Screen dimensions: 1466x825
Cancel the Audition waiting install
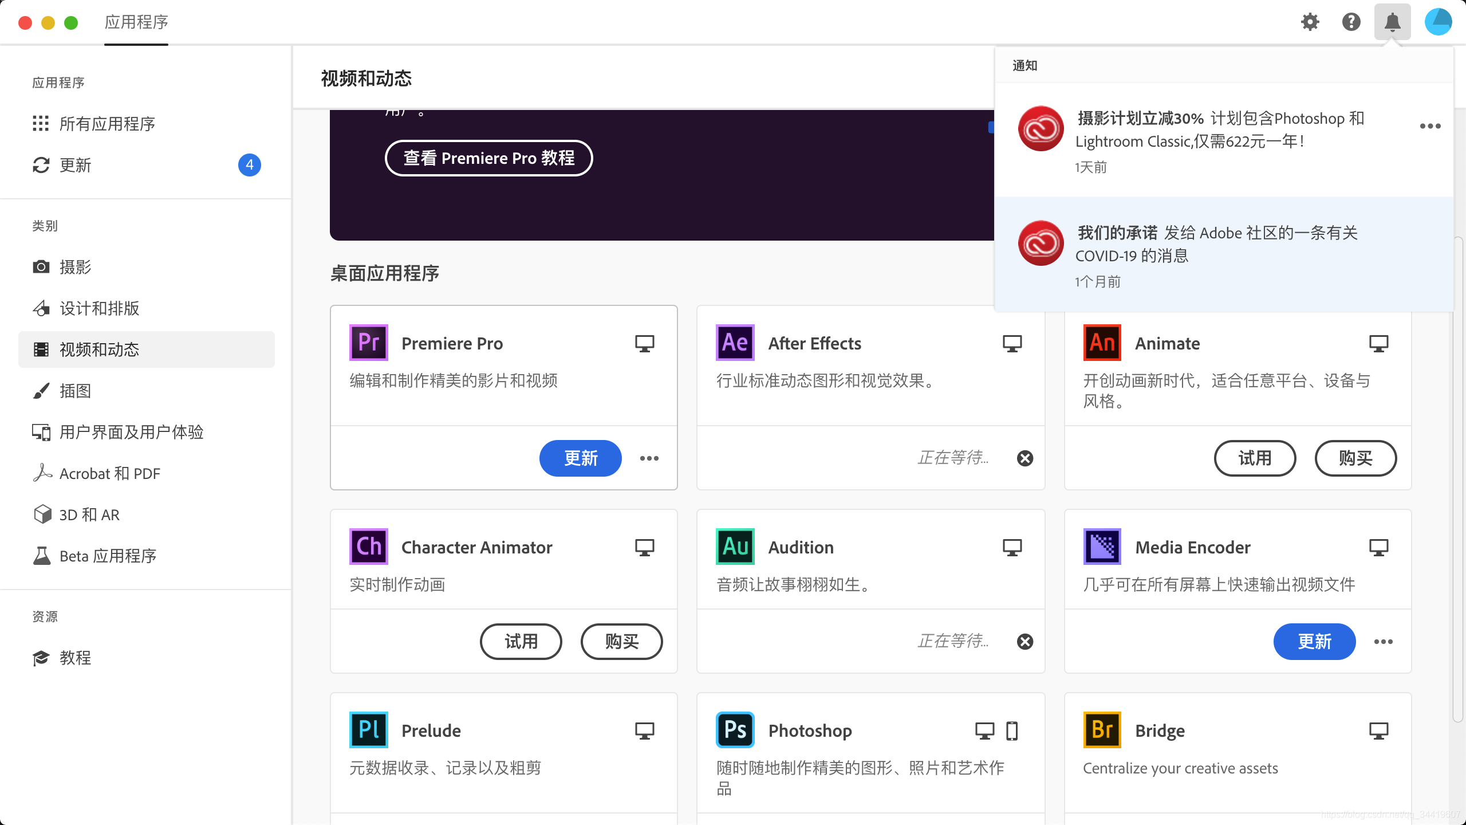pos(1025,642)
